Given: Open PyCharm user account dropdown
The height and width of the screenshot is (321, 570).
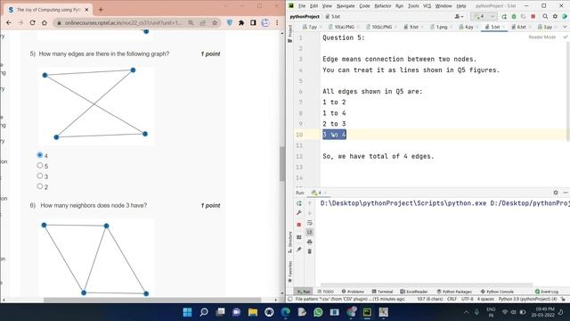Looking at the screenshot, I should tap(459, 16).
